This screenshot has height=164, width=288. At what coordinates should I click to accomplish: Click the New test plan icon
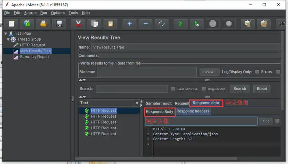pos(11,24)
